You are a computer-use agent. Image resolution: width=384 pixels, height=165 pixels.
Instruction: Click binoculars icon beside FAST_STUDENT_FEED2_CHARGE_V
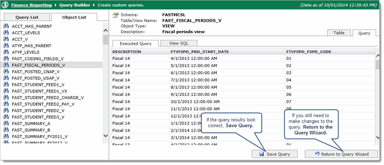pos(6,97)
